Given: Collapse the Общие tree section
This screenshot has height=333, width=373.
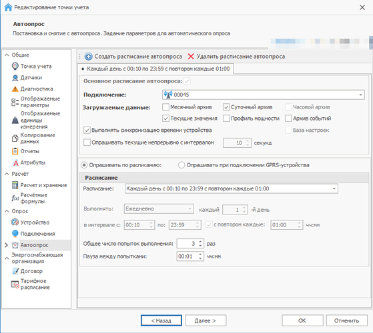Looking at the screenshot, I should click(7, 55).
